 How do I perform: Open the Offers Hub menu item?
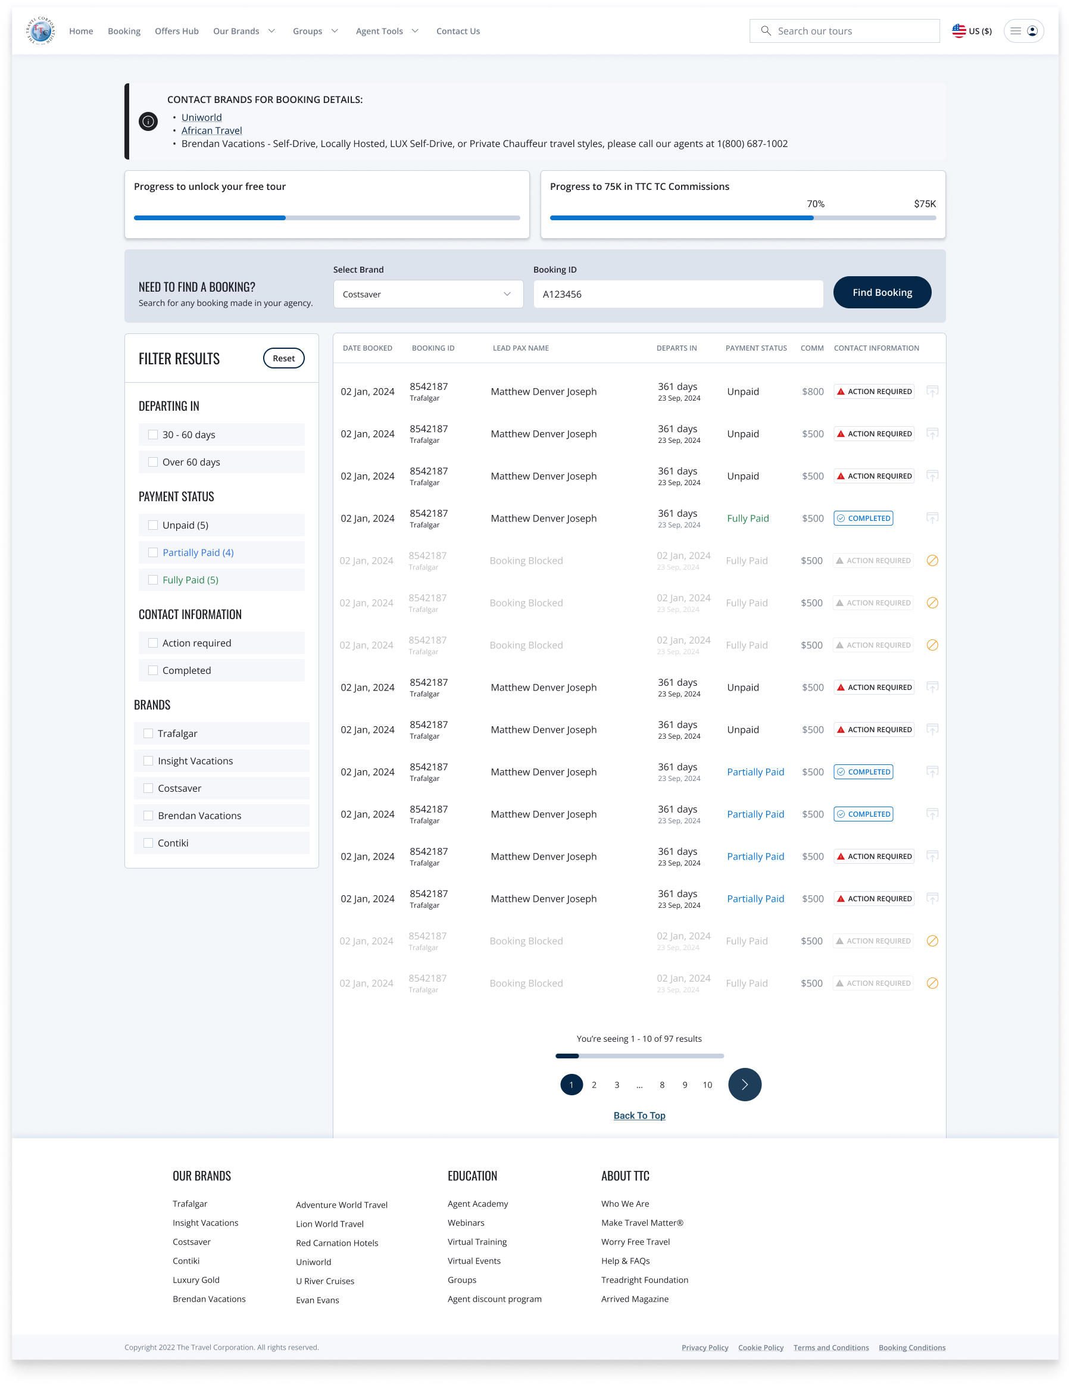click(176, 31)
